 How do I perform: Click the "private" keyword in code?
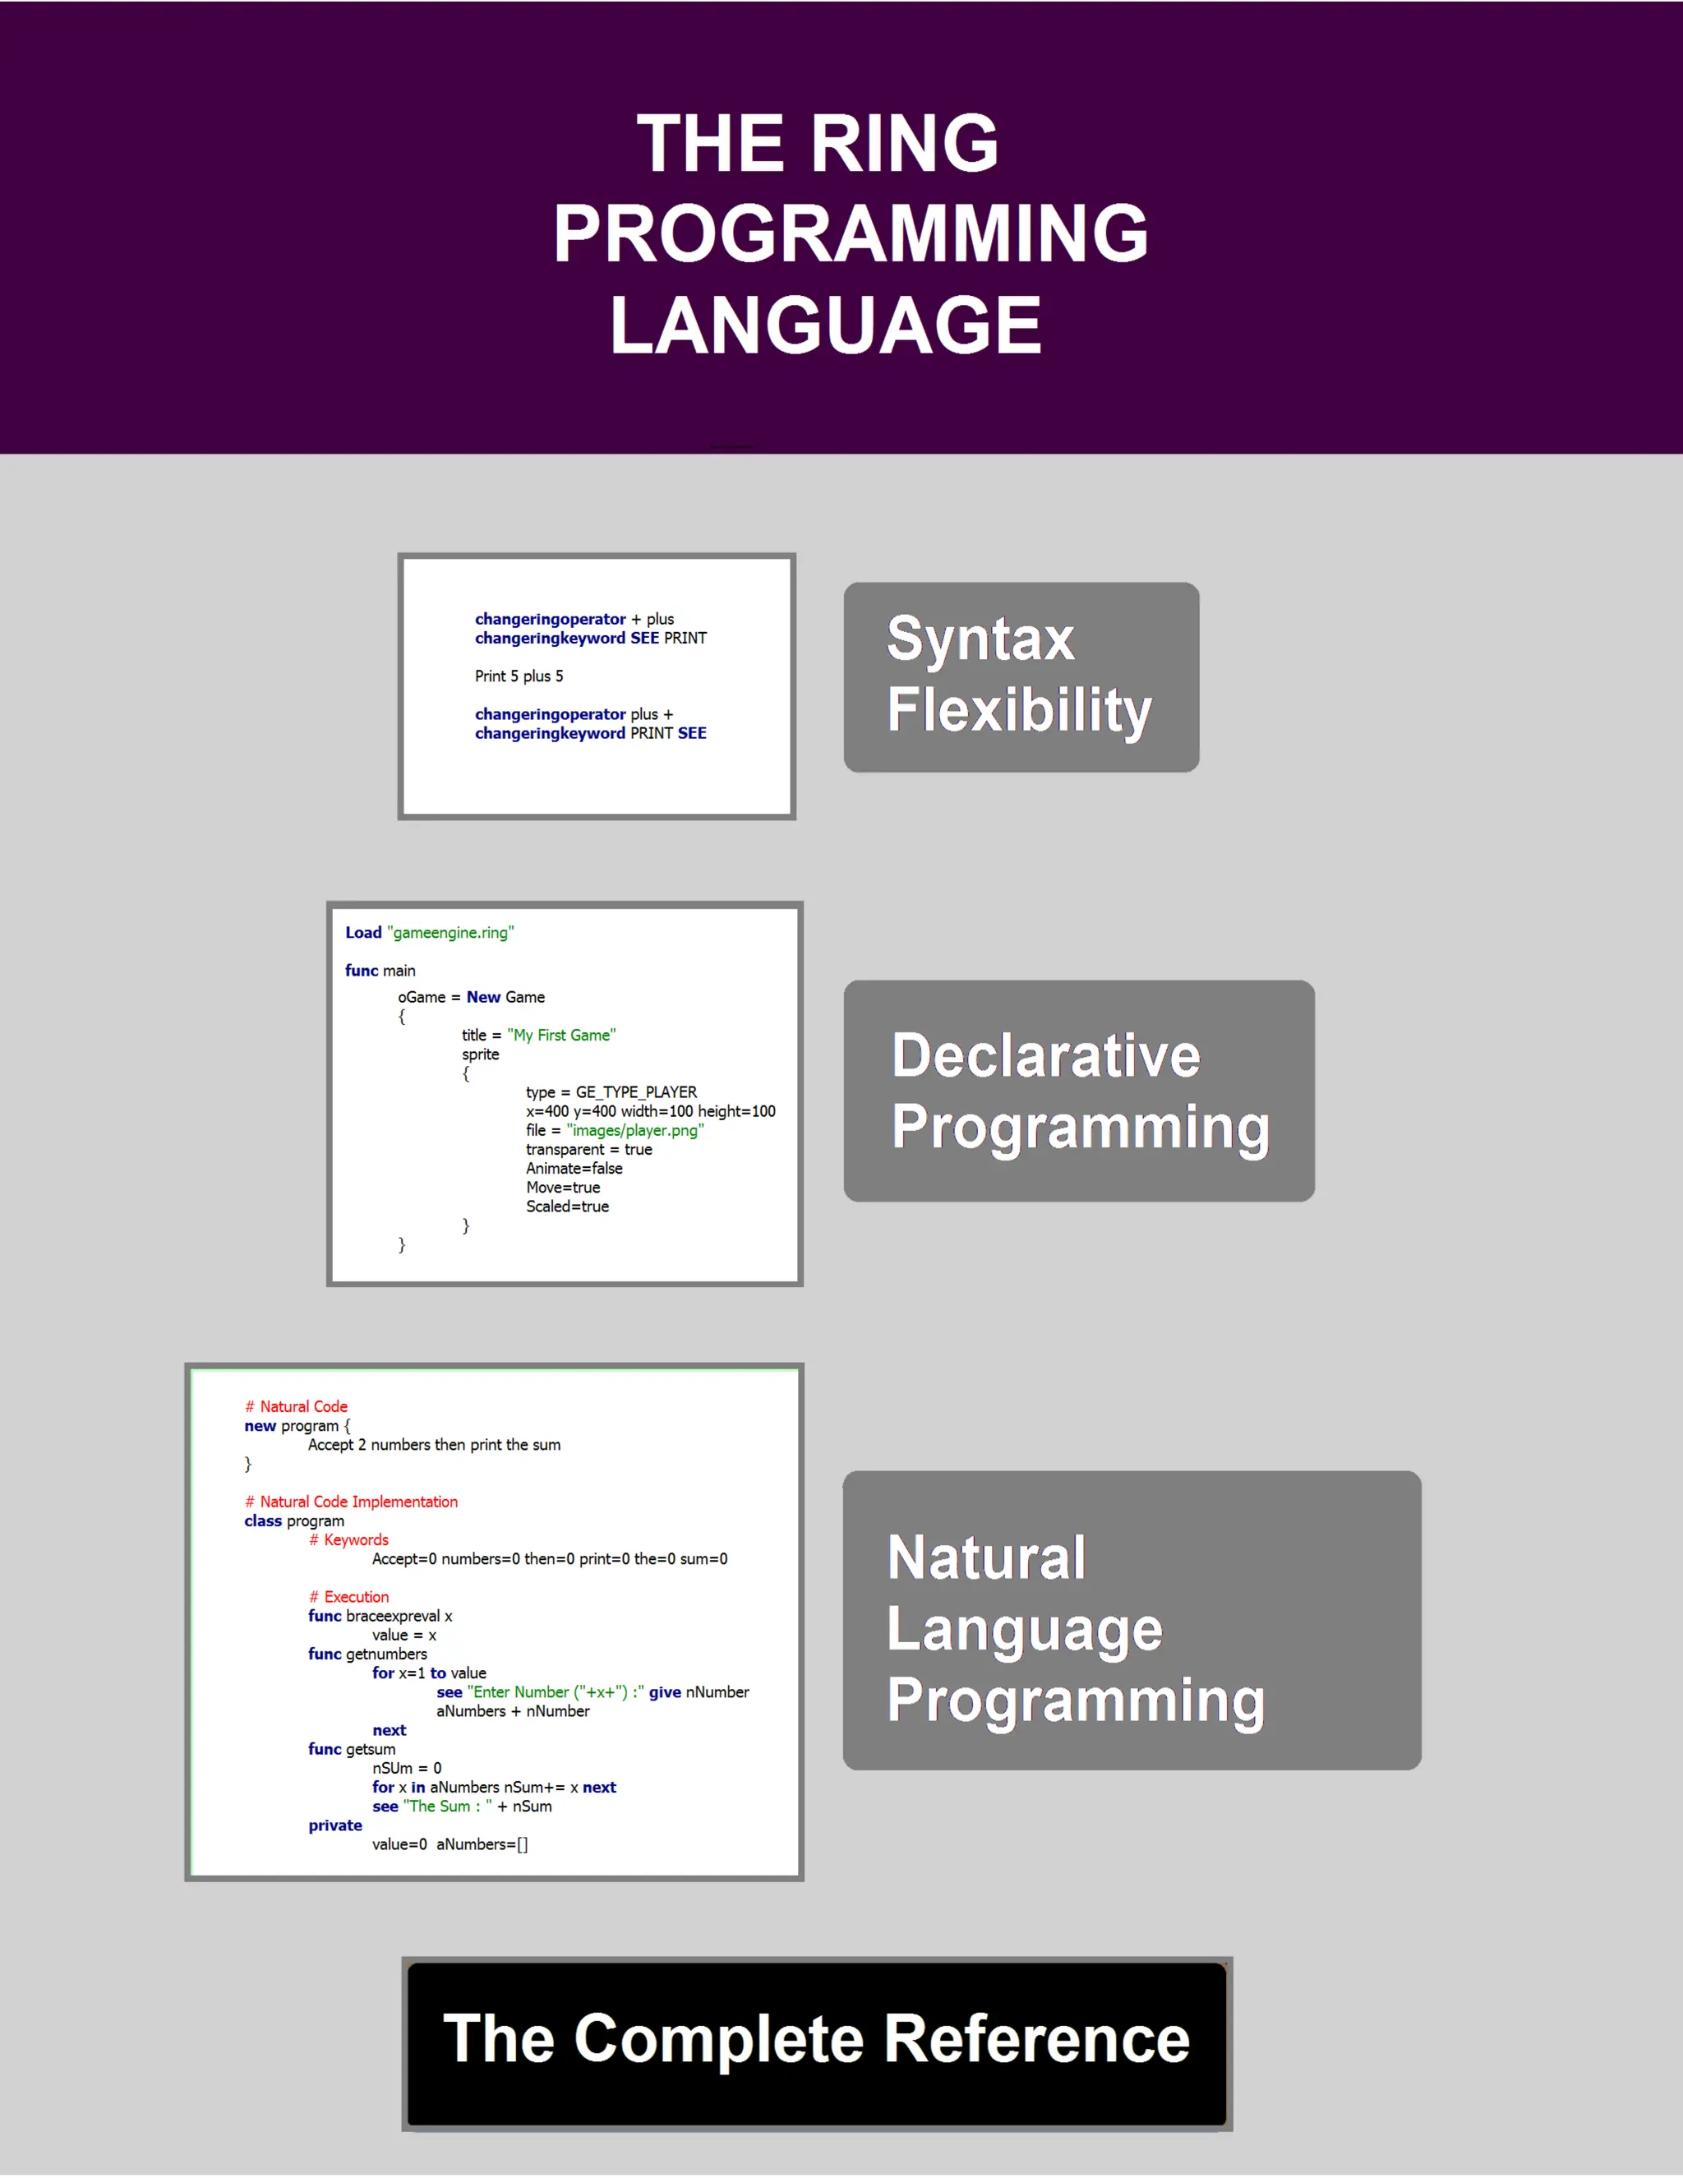[x=335, y=1825]
